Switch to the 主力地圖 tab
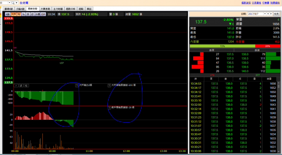This screenshot has width=282, height=155. pos(58,9)
